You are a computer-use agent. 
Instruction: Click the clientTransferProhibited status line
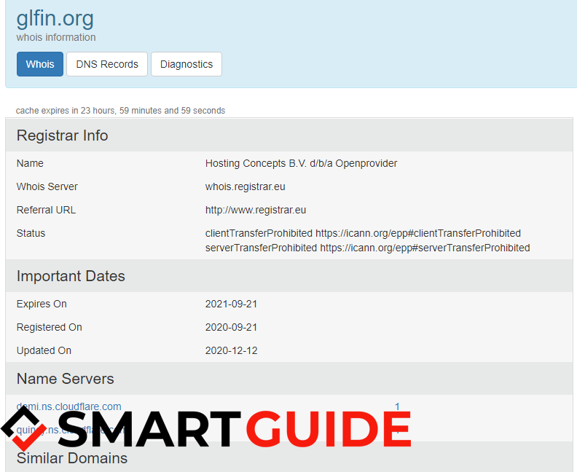coord(363,233)
